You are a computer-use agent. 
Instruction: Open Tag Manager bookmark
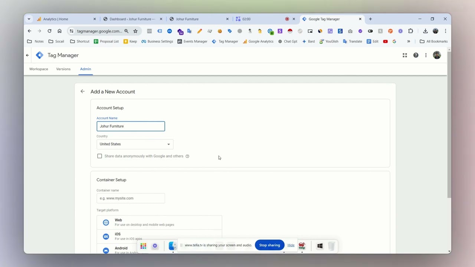[225, 42]
